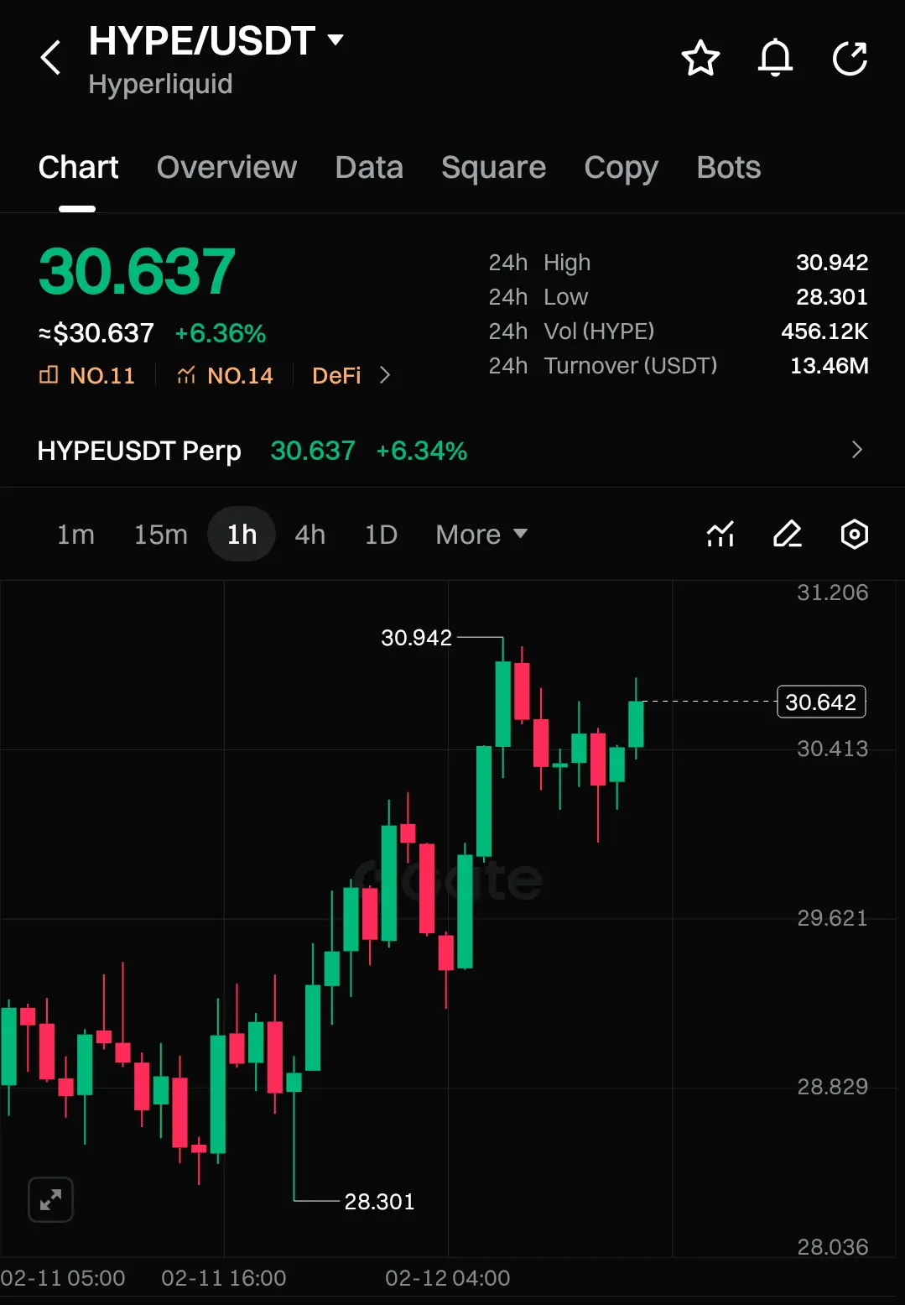905x1305 pixels.
Task: Tap the Perp change +6.34%
Action: pyautogui.click(x=422, y=451)
